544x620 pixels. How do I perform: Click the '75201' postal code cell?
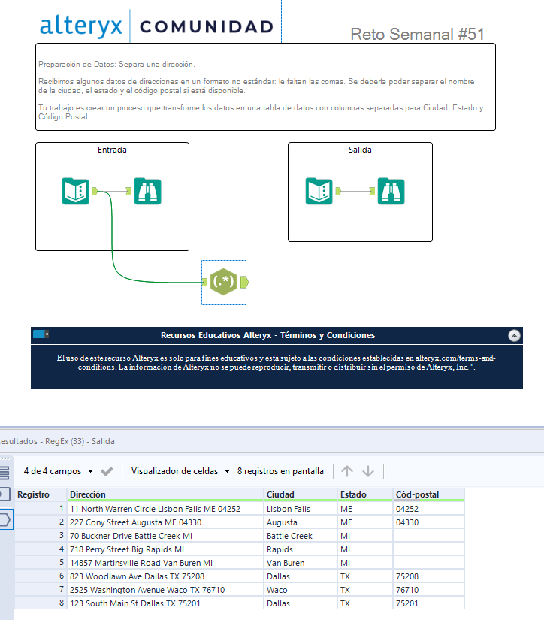pos(429,603)
